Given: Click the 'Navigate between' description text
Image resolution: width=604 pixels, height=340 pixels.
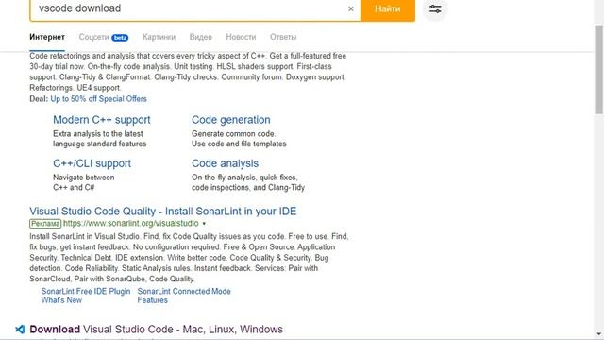Looking at the screenshot, I should point(84,178).
